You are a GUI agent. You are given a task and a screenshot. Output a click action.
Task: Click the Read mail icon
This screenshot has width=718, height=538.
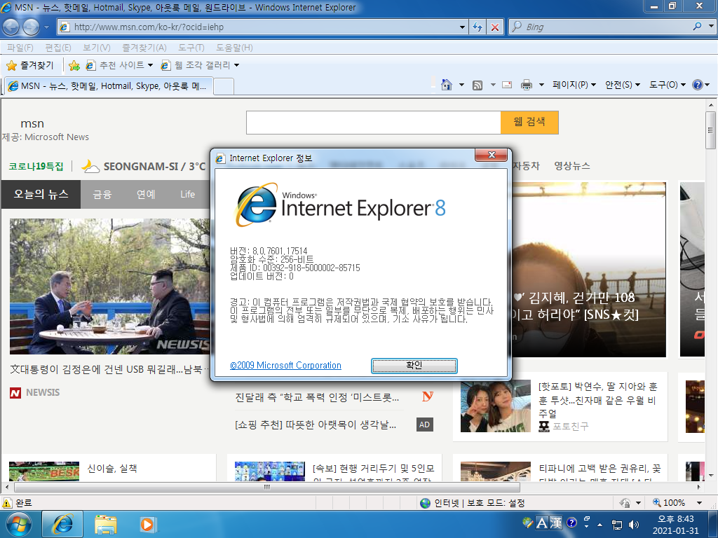tap(507, 85)
